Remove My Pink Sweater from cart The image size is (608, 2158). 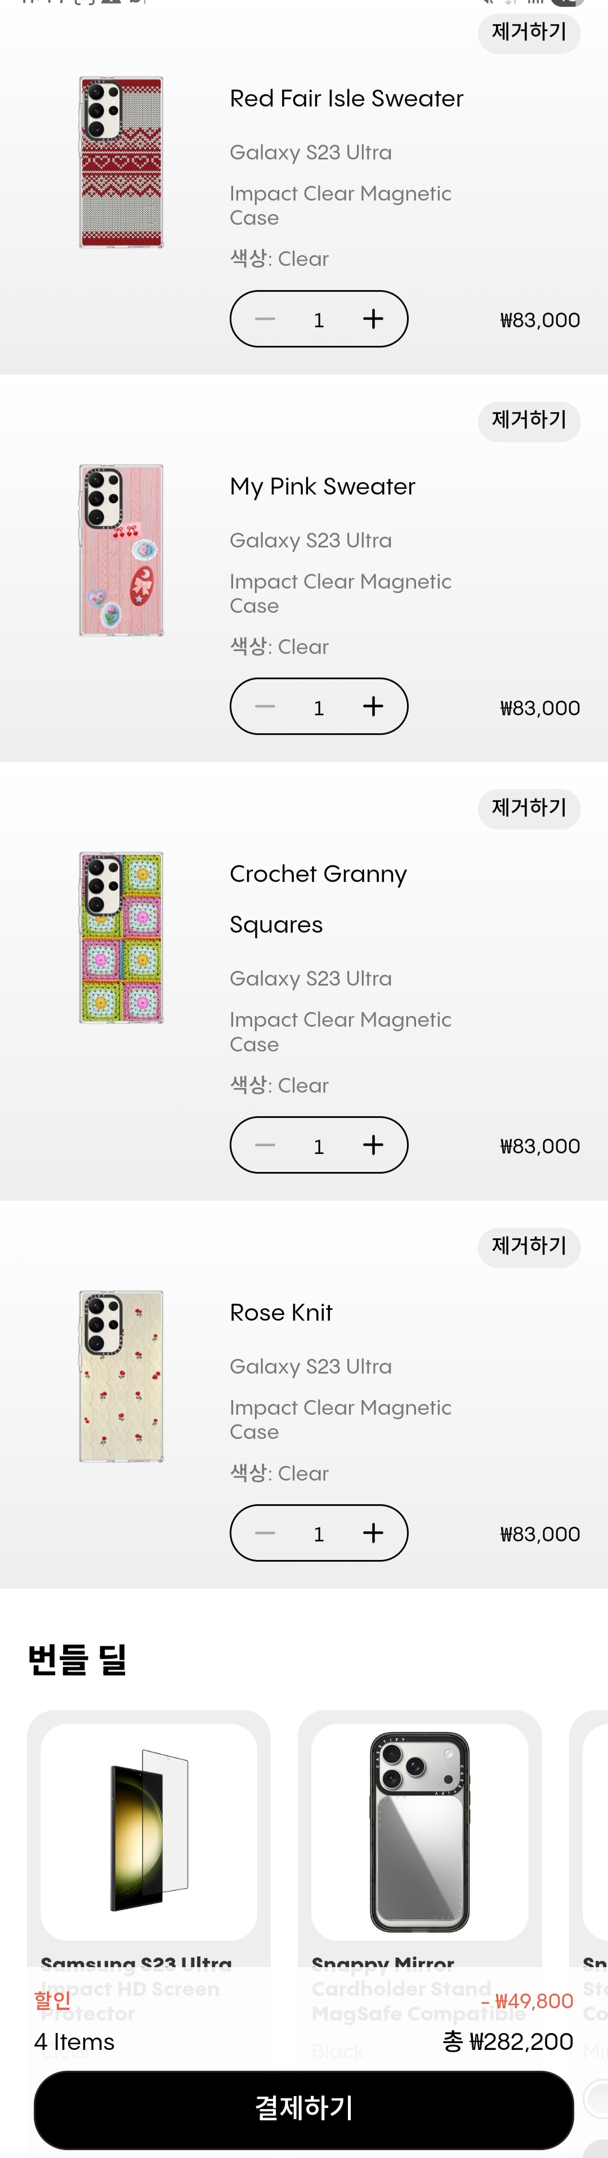tap(529, 421)
